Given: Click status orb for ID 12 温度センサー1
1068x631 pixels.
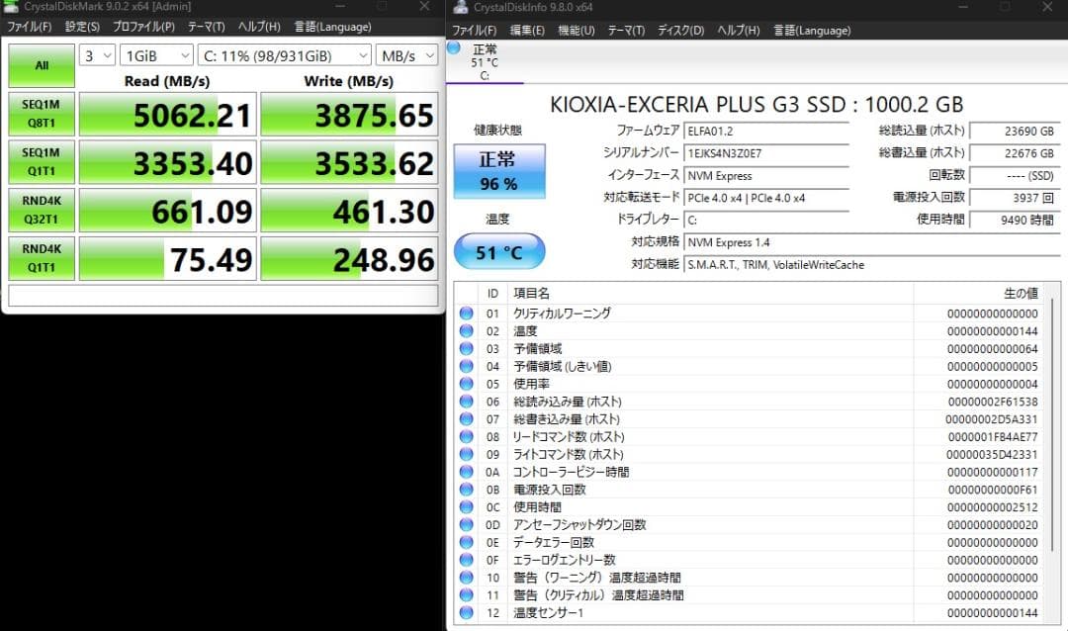Looking at the screenshot, I should click(466, 612).
